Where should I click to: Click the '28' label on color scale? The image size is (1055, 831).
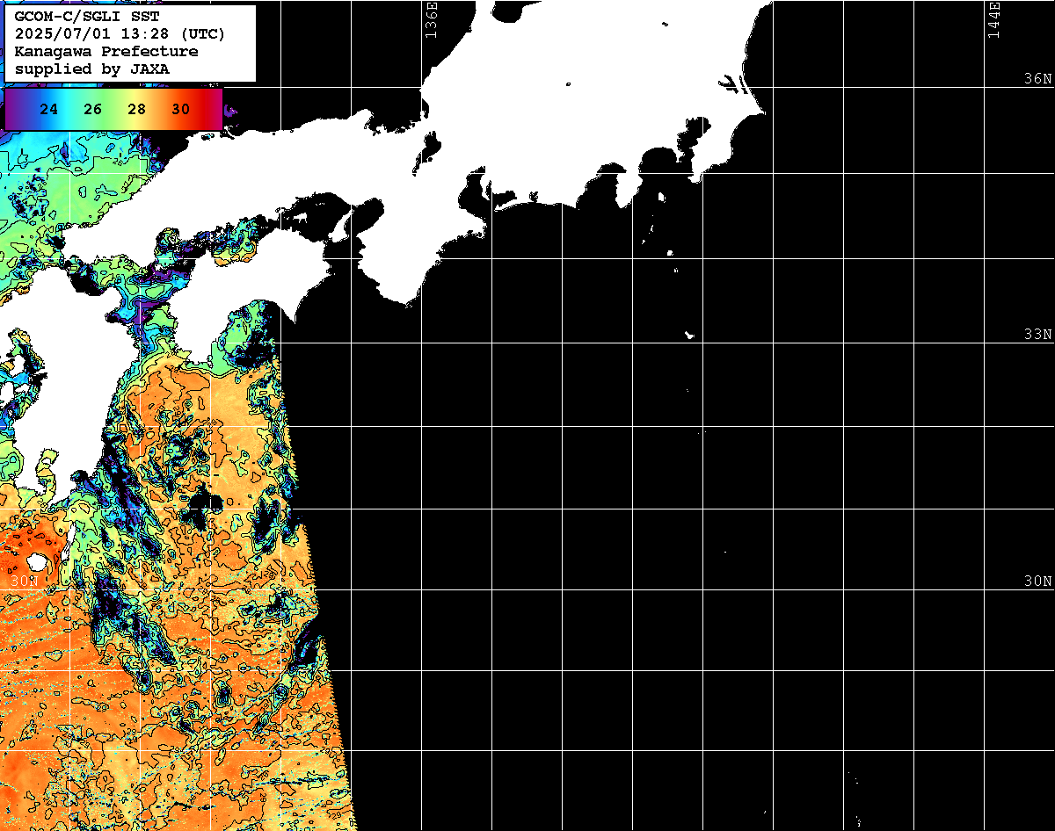pos(137,110)
